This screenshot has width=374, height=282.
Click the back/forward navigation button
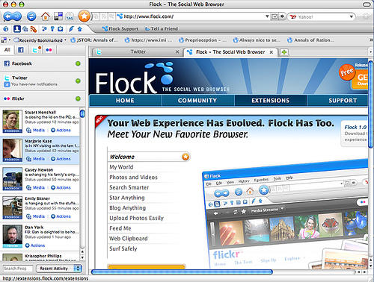click(13, 16)
